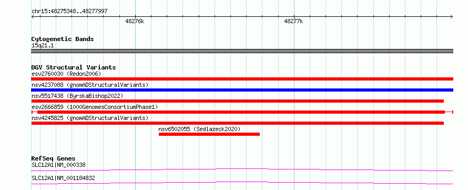Select the esv2666859 variant bar
This screenshot has width=468, height=190.
[x=242, y=112]
